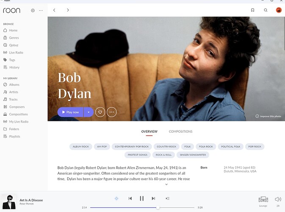Click the birthplace Duluth, Minnesota, USA
Viewport: 285px width, 212px height.
pos(240,171)
